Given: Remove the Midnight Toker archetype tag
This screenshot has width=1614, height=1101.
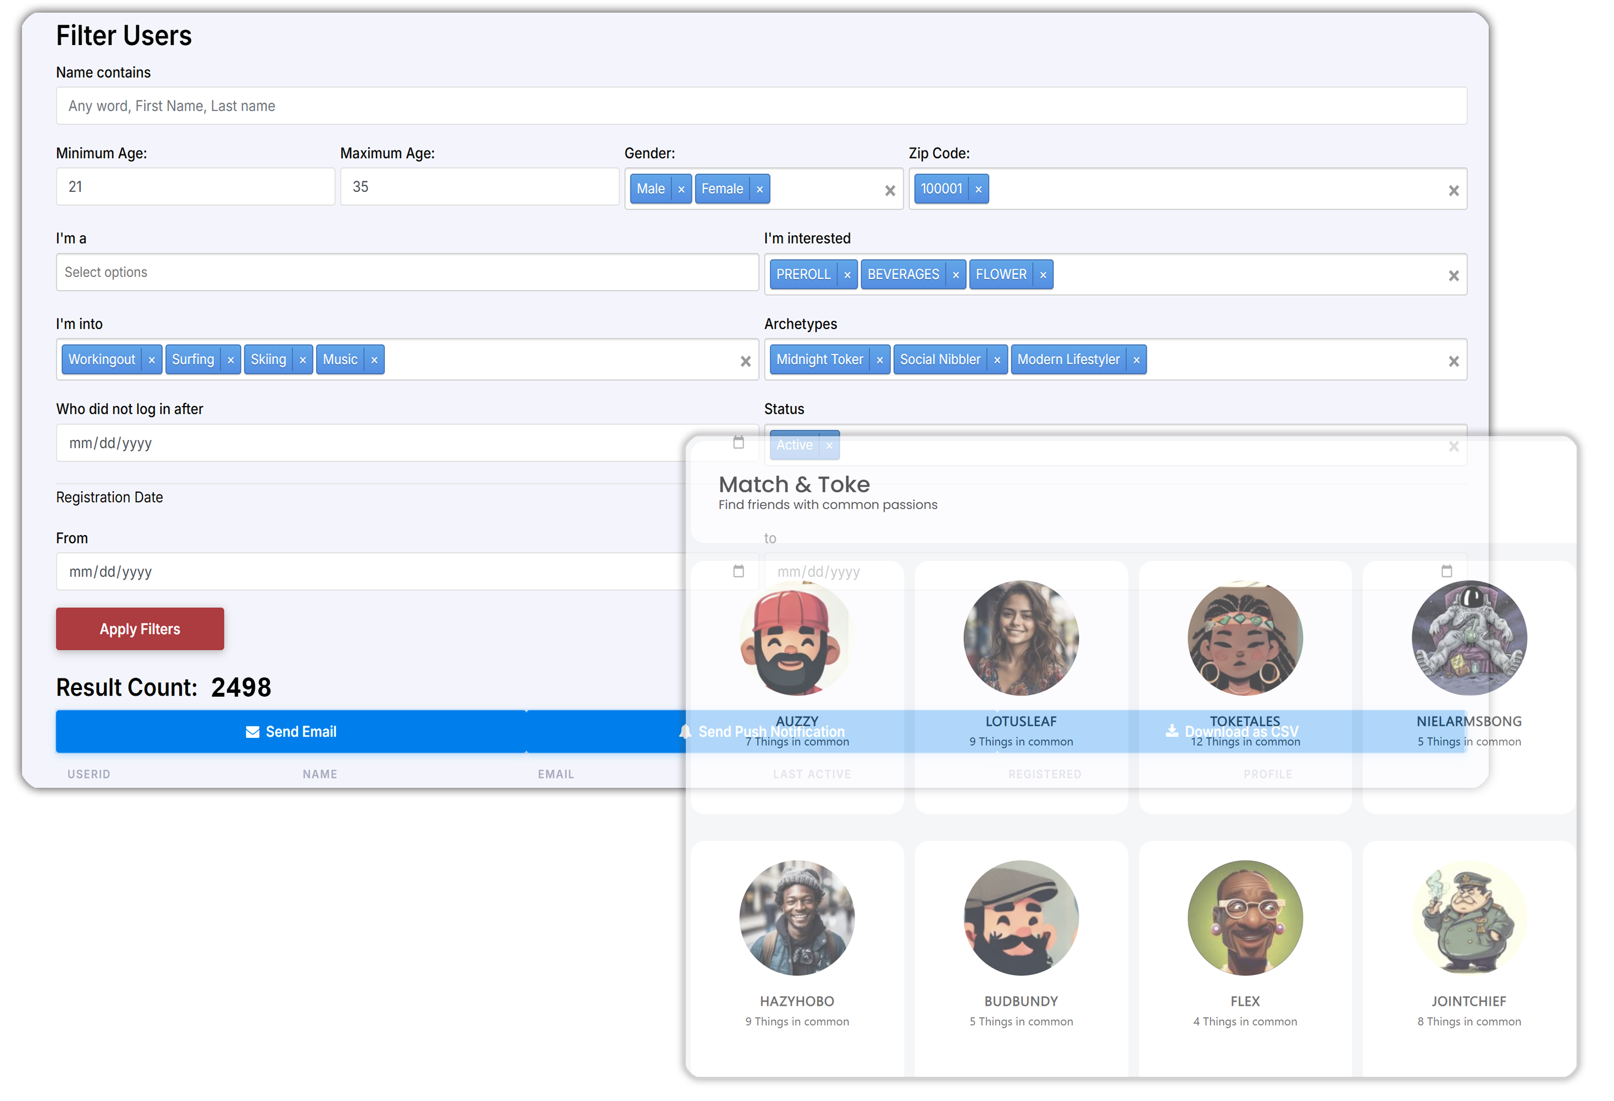Looking at the screenshot, I should (880, 360).
